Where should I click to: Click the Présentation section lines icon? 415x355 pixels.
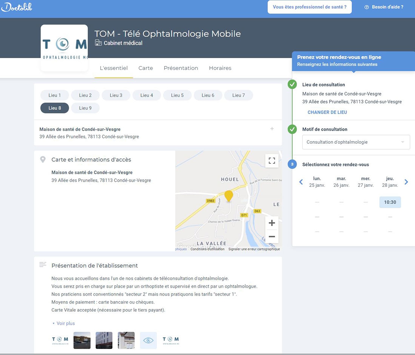click(x=43, y=264)
